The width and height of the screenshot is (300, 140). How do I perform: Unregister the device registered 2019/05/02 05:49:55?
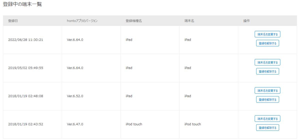pos(267,71)
